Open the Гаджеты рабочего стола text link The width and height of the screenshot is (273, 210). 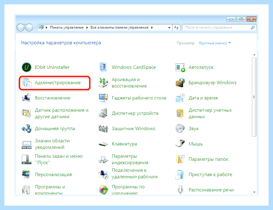click(x=139, y=98)
